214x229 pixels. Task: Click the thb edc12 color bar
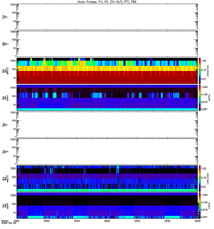tap(200, 71)
